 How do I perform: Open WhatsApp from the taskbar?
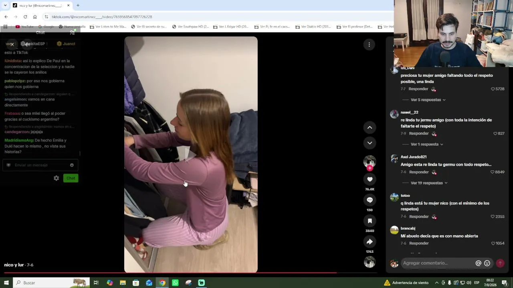(x=175, y=283)
